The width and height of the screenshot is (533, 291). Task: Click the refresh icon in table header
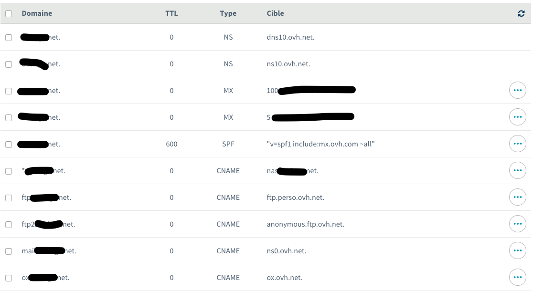pyautogui.click(x=521, y=14)
